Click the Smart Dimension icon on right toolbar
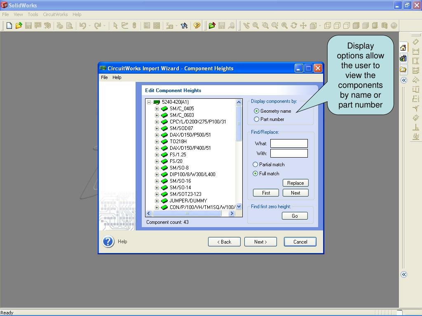The image size is (422, 316). tap(416, 42)
